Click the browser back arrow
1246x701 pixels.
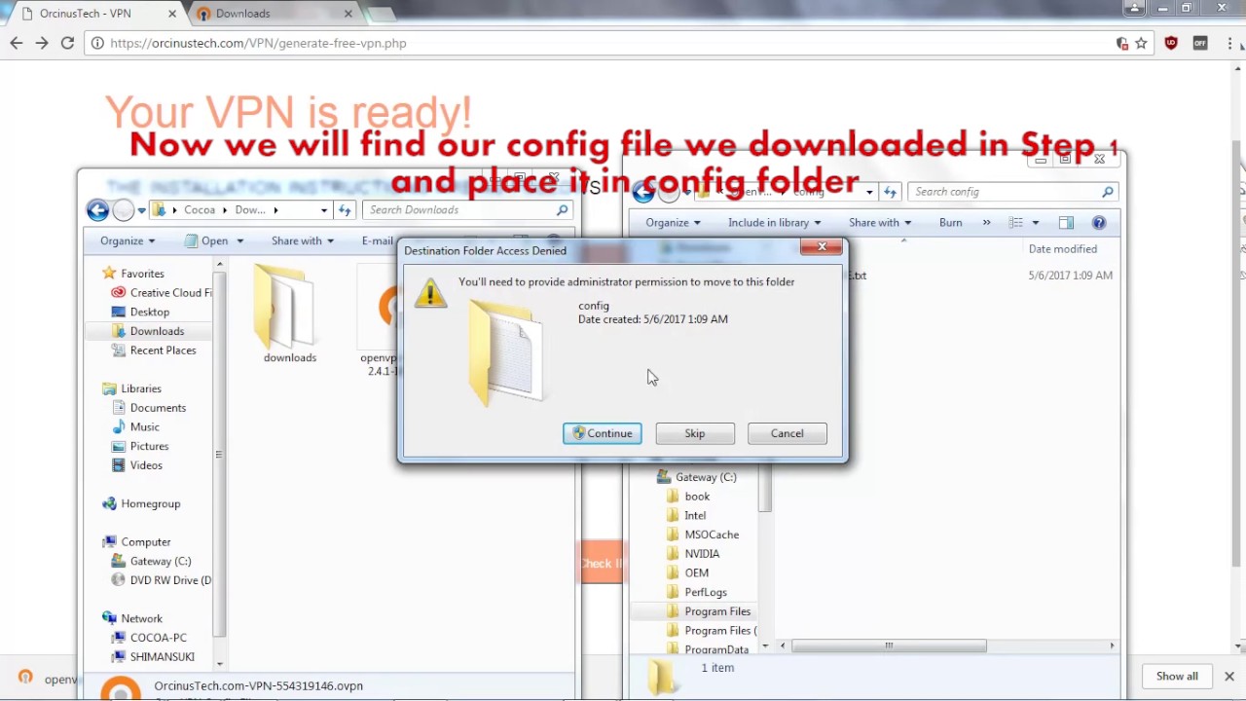point(16,43)
